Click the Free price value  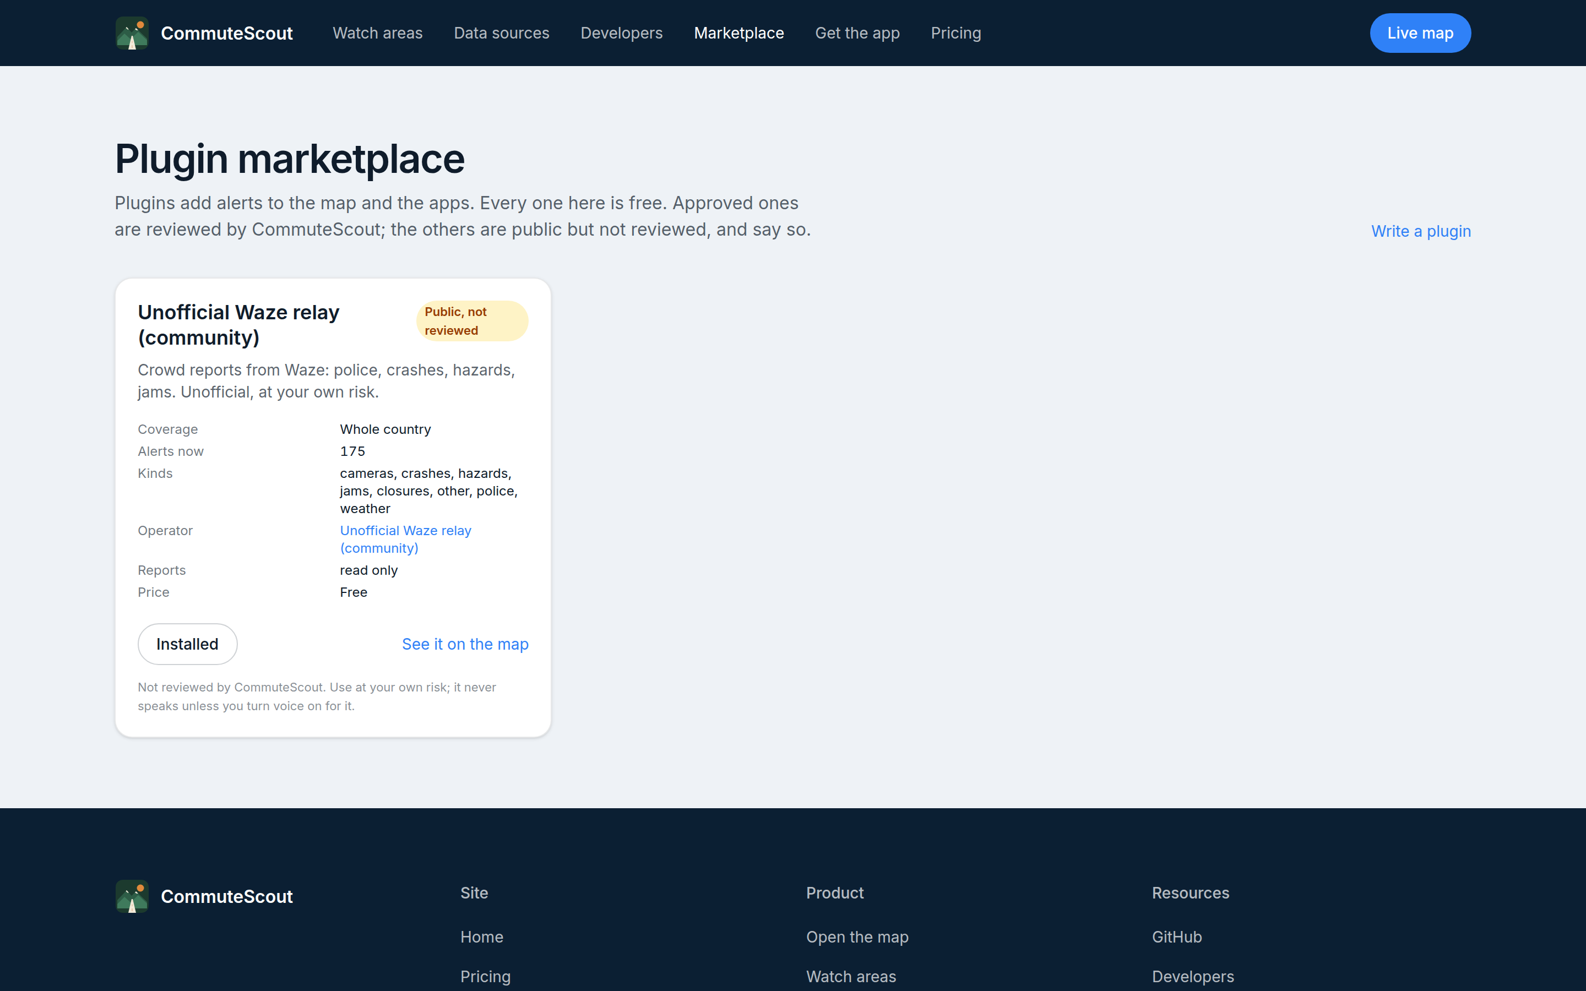353,592
